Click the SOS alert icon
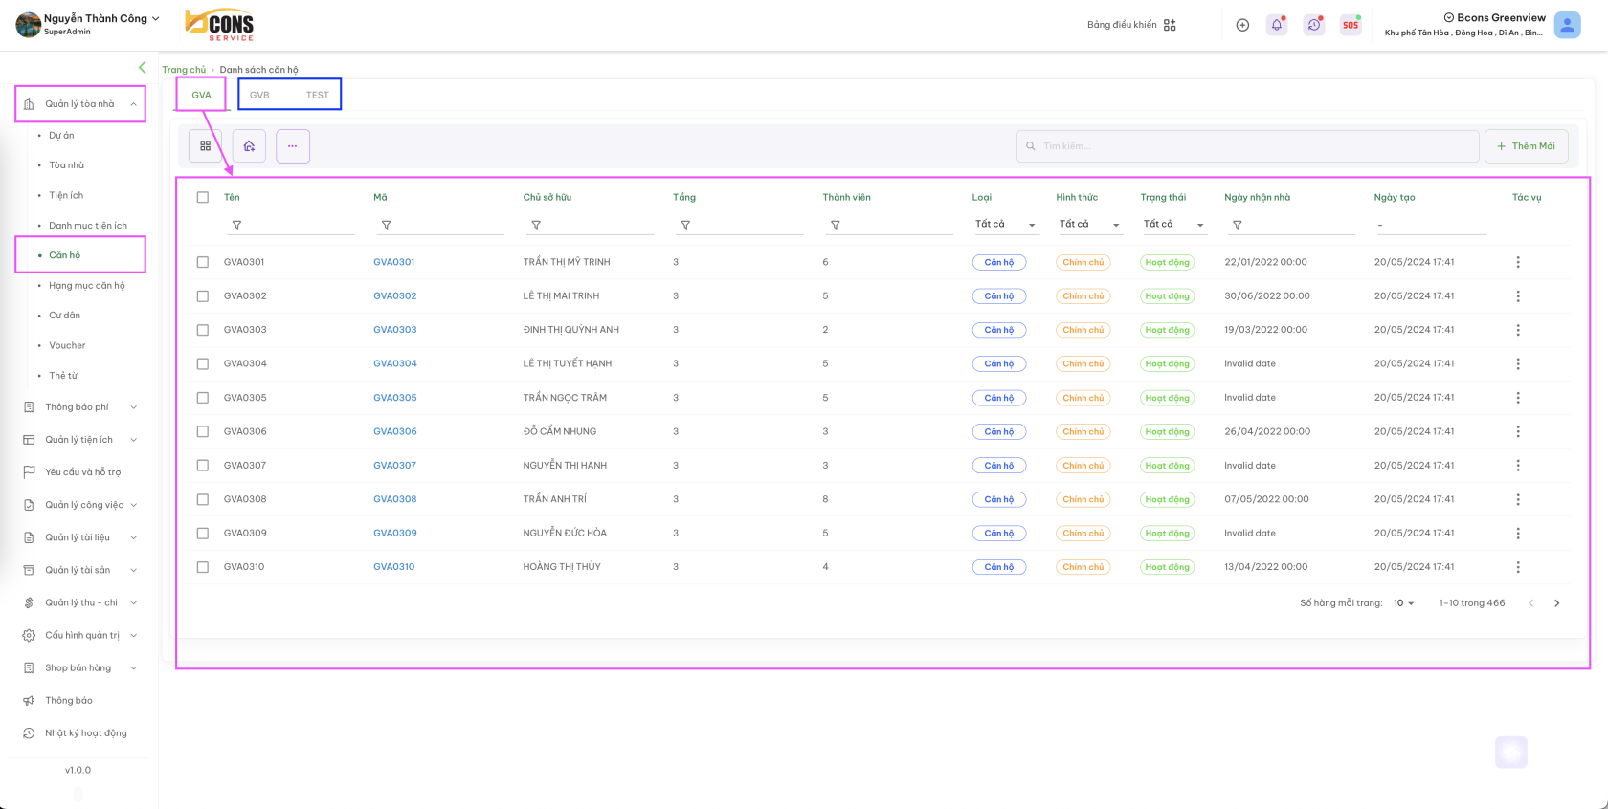Screen dimensions: 1608x809 [1351, 25]
